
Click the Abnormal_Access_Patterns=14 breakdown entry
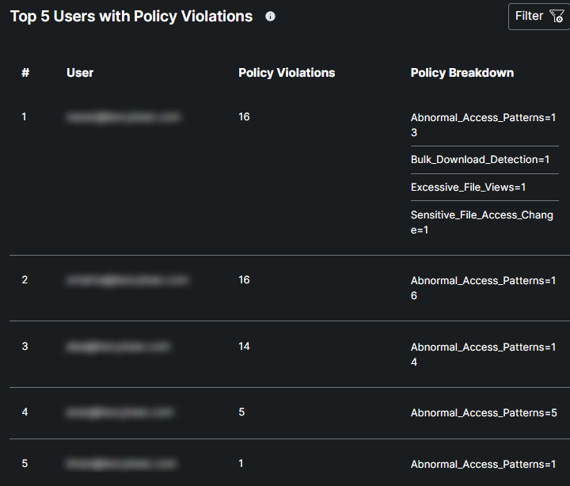point(484,355)
